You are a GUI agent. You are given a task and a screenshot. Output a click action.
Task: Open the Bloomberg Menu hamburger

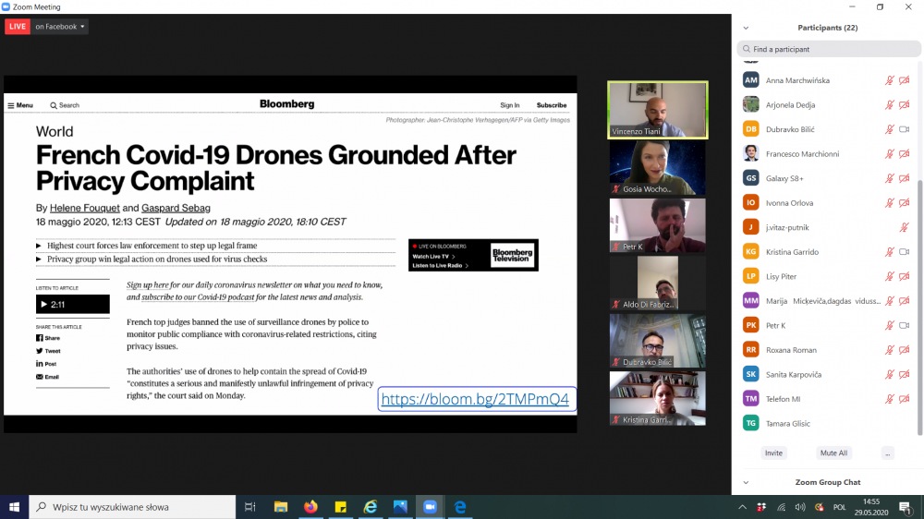click(x=20, y=105)
